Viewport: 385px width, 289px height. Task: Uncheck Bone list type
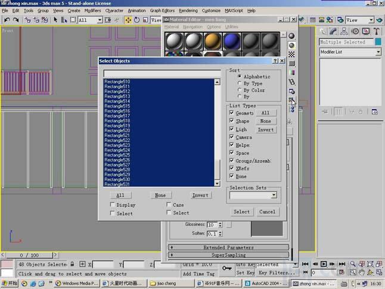[x=232, y=176]
